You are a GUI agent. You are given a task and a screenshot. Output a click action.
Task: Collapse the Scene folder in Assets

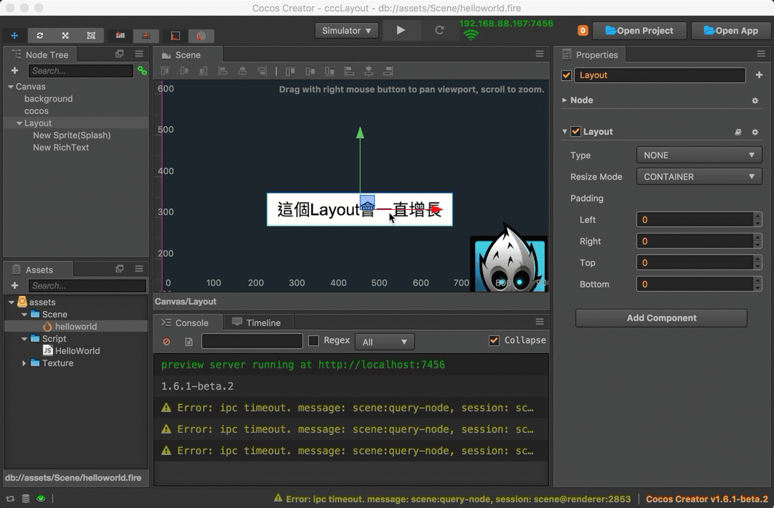[x=24, y=315]
